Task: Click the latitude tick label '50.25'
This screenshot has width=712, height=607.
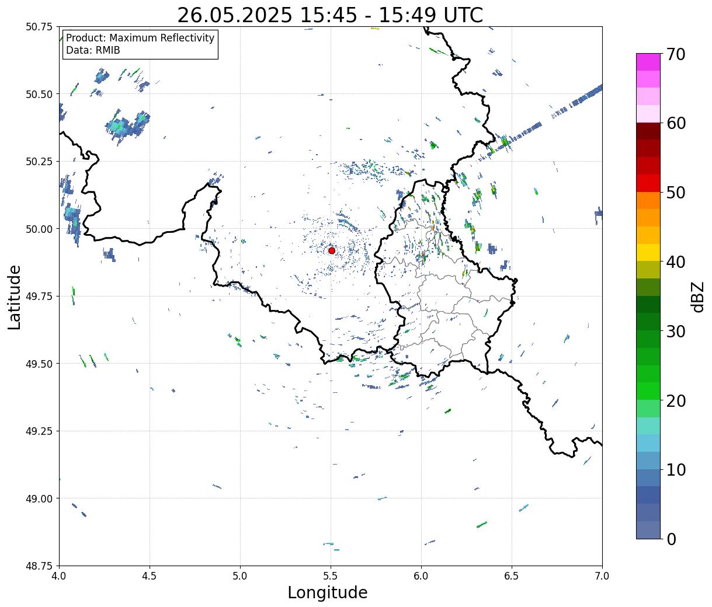Action: coord(39,162)
